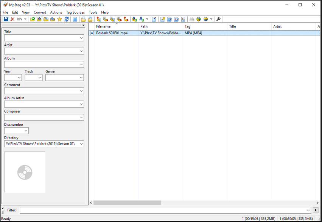322x222 pixels.
Task: Open the View menu
Action: tap(26, 12)
